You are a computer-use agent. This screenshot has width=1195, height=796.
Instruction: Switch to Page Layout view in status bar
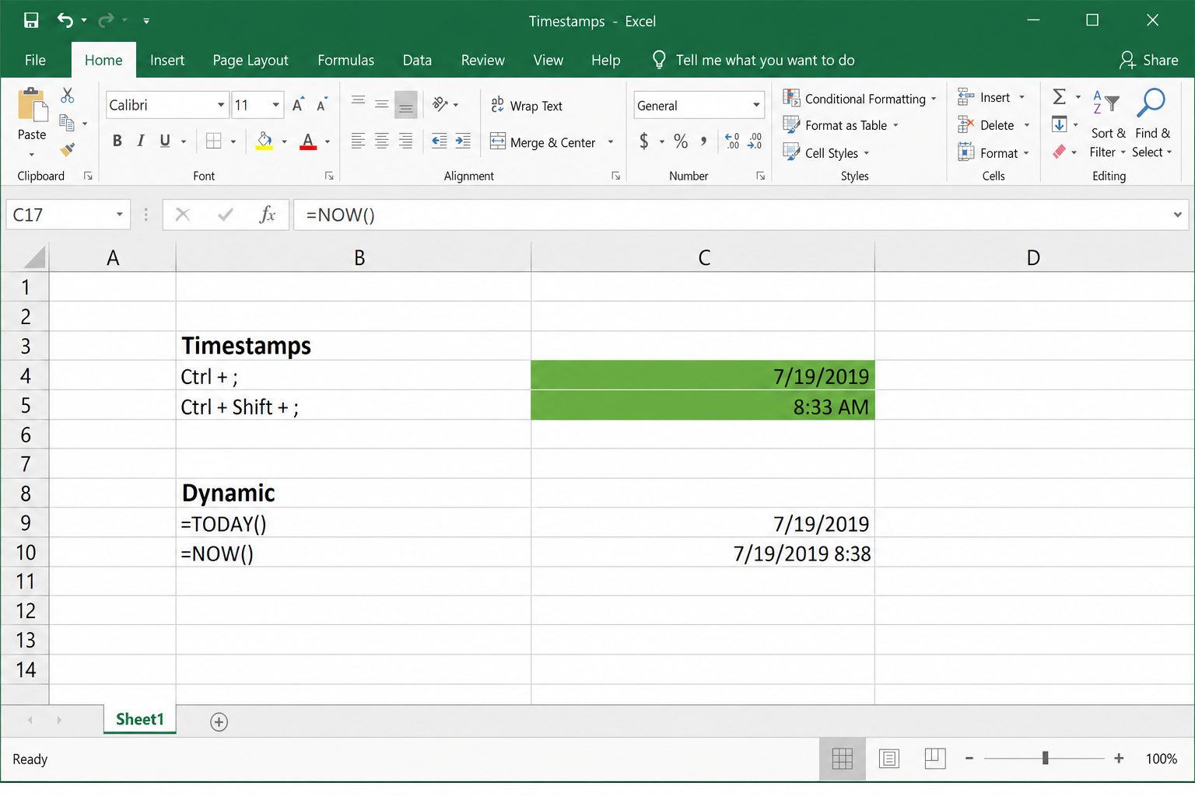click(889, 759)
